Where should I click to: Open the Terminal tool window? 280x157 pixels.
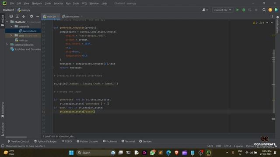pyautogui.click(x=128, y=141)
